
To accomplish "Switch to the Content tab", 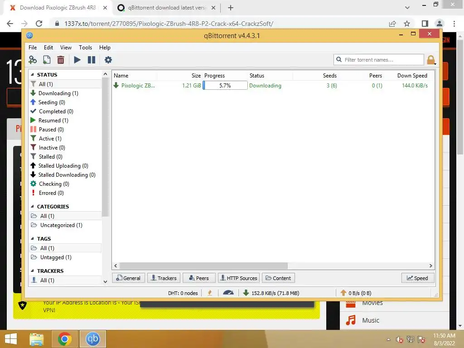I will [279, 278].
